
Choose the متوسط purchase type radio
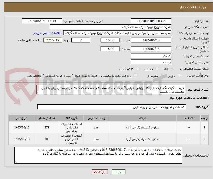(x=162, y=75)
